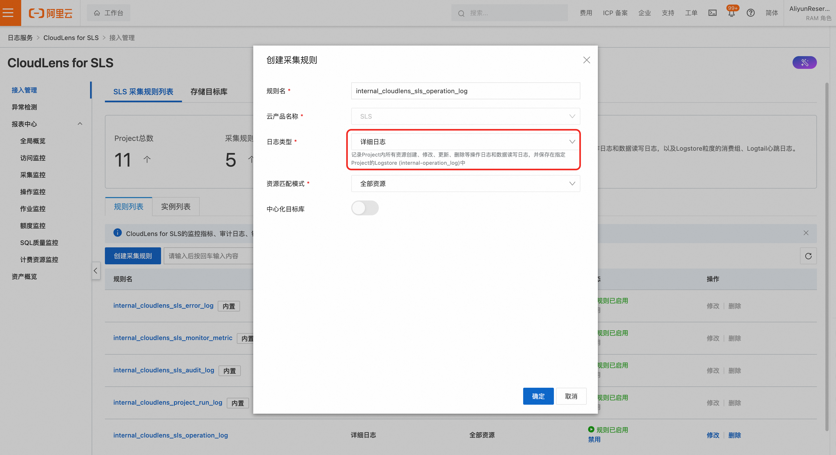Open internal_cloudlens_sls_operation_log rule link
This screenshot has height=455, width=836.
coord(170,435)
